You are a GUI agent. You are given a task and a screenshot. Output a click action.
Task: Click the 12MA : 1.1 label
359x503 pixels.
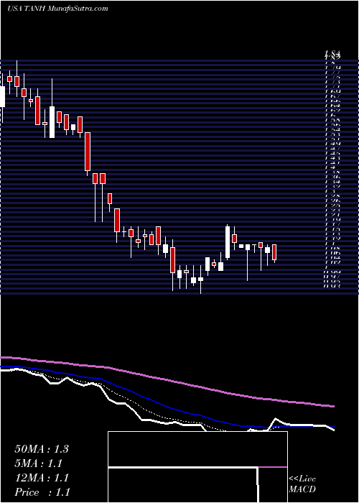[x=42, y=478]
